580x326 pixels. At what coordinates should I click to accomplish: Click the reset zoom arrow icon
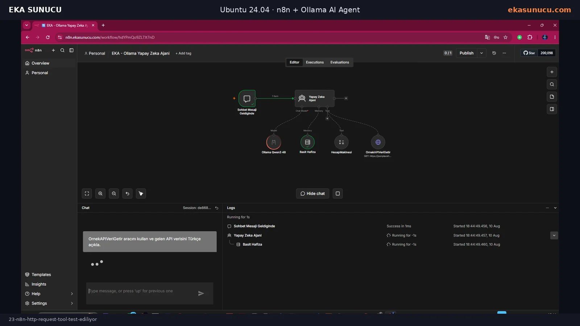click(x=127, y=193)
